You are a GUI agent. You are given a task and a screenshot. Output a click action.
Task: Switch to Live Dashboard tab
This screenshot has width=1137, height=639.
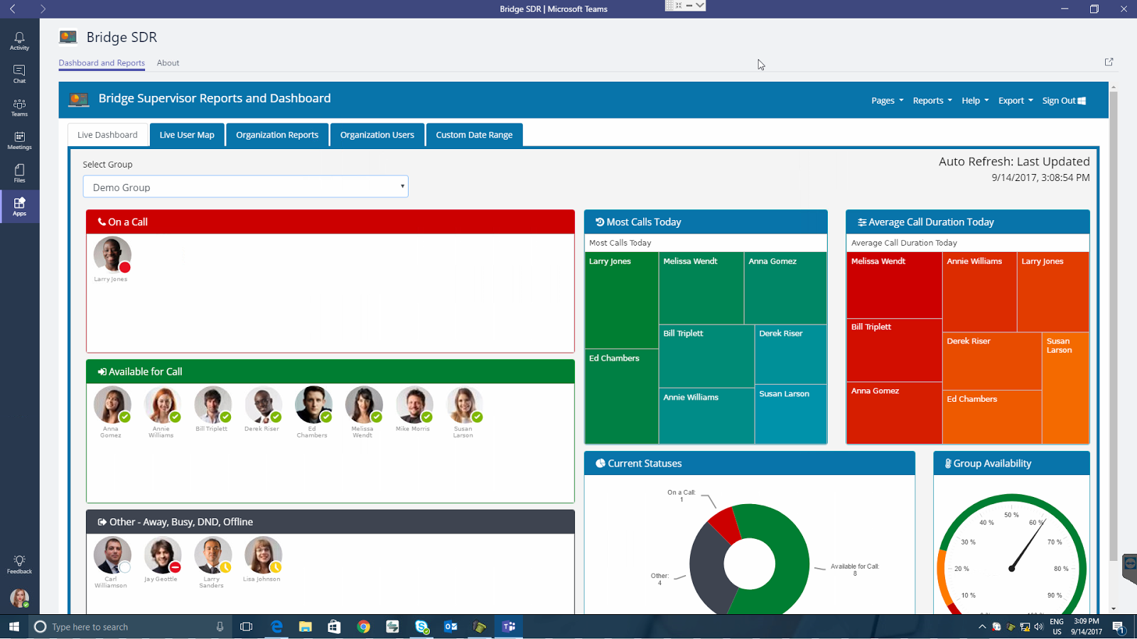(x=107, y=135)
